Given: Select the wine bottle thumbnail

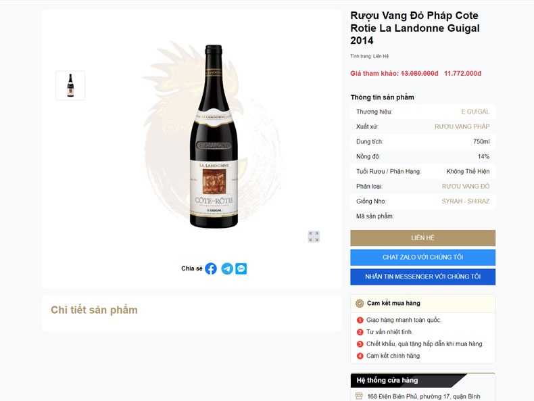Looking at the screenshot, I should pyautogui.click(x=70, y=86).
